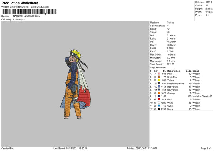214x151 pixels.
Task: Click the EndX value "0.00 in"
Action: [x=170, y=48]
